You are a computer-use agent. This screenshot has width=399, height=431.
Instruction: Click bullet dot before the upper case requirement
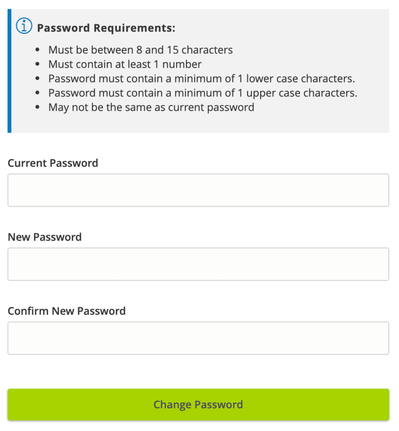pos(38,93)
